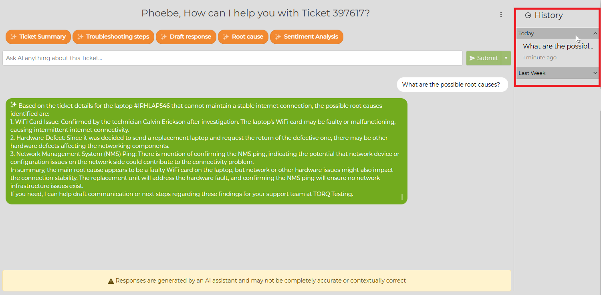This screenshot has height=295, width=601.
Task: Click the clock icon next to History
Action: (528, 15)
